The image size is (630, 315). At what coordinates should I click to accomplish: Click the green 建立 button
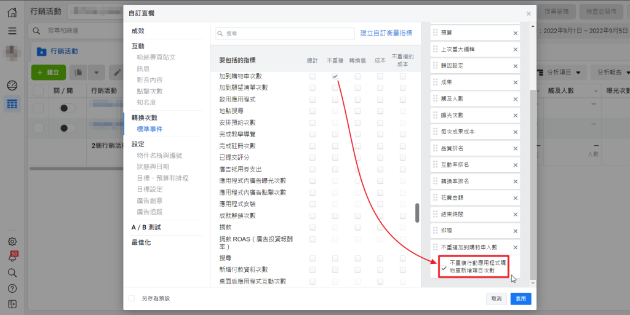coord(49,73)
